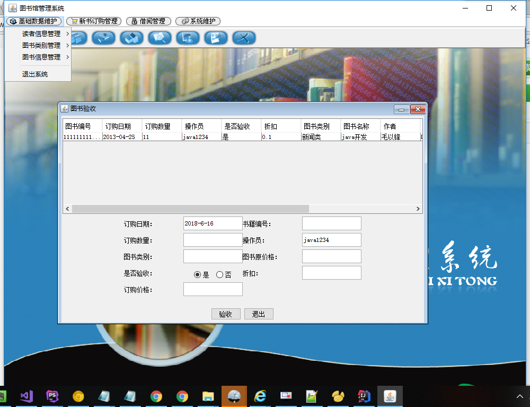Click the checklist toolbar icon

216,38
